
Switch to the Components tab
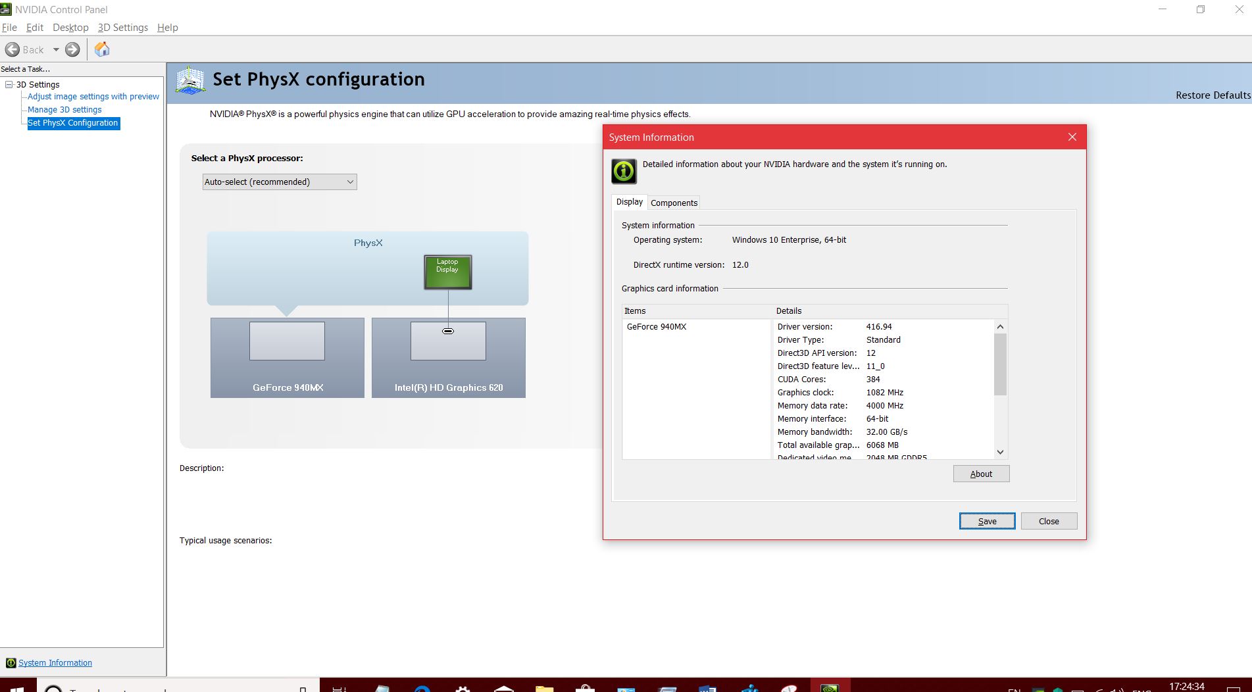tap(674, 203)
